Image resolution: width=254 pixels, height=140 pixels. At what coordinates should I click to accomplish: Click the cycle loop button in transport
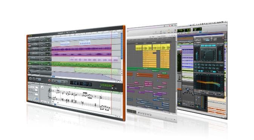pos(66,82)
